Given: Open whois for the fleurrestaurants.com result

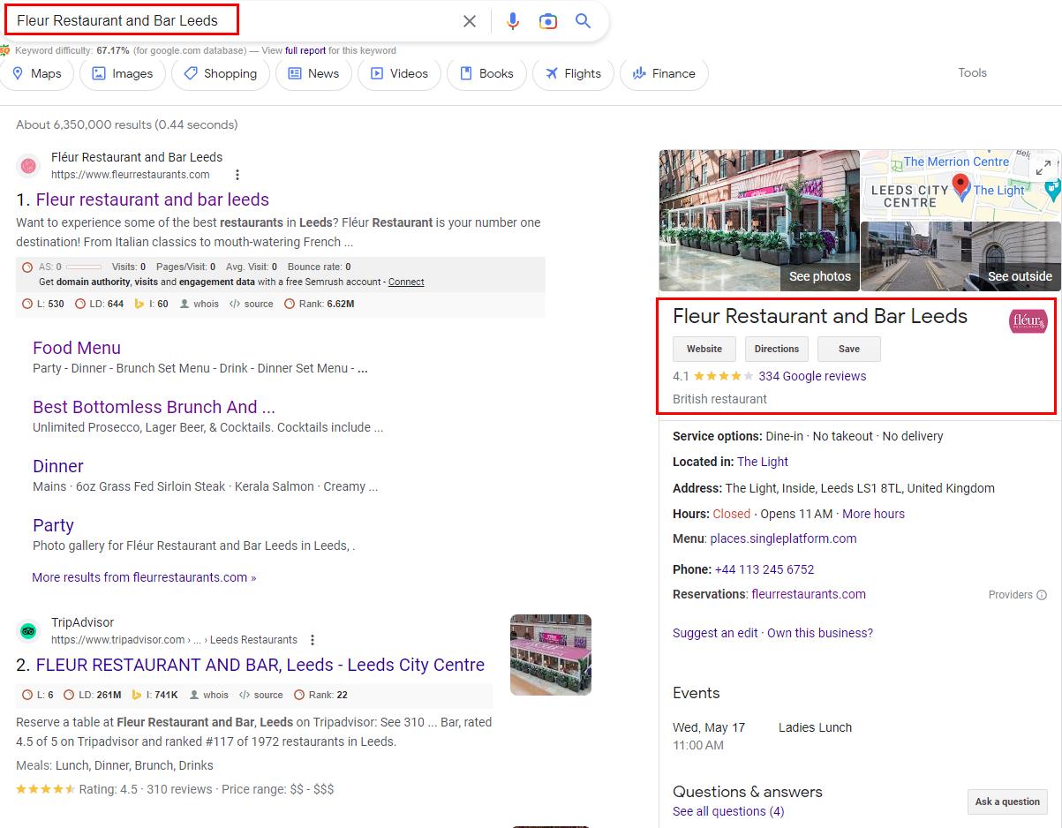Looking at the screenshot, I should click(x=198, y=304).
